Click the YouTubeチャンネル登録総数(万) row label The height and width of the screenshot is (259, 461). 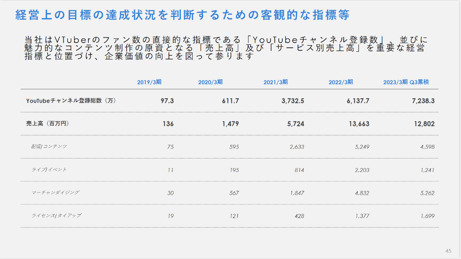pyautogui.click(x=71, y=100)
